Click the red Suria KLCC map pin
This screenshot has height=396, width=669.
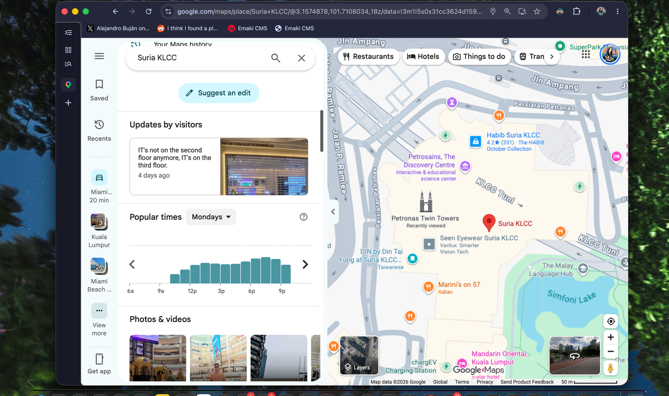[489, 223]
